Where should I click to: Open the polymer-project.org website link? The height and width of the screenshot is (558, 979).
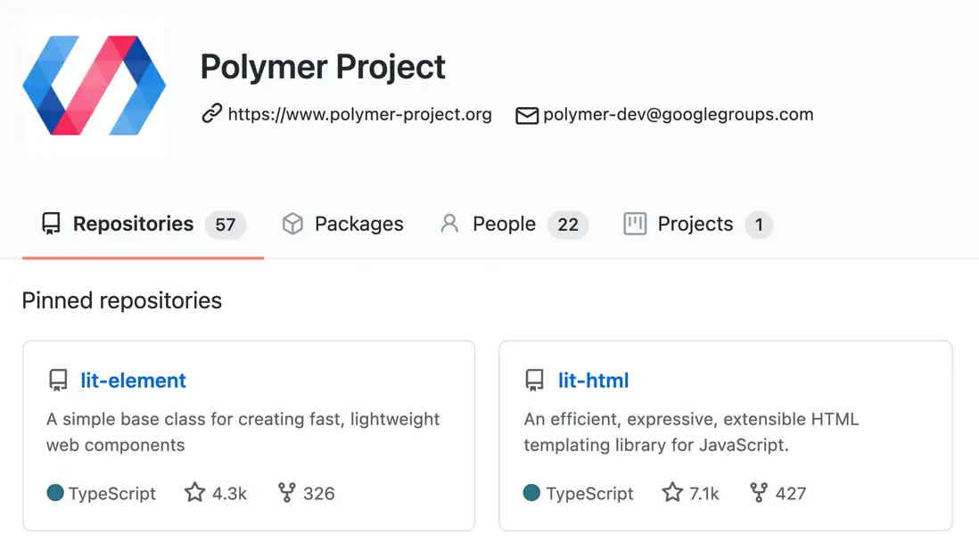[x=359, y=114]
